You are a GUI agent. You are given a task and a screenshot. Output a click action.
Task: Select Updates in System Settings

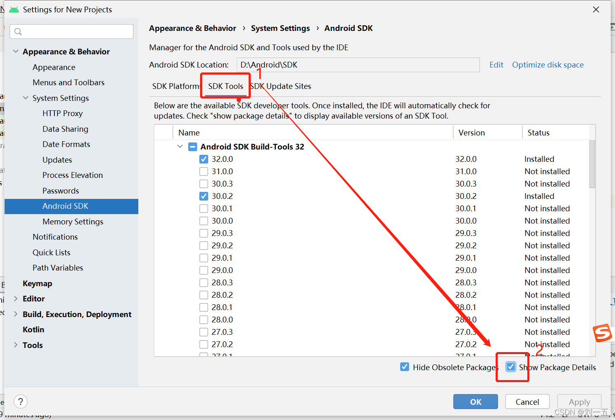(57, 160)
